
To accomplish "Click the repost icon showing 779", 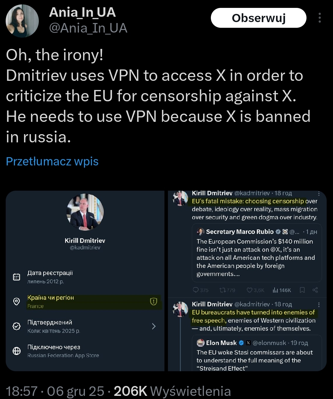I will pos(223,290).
